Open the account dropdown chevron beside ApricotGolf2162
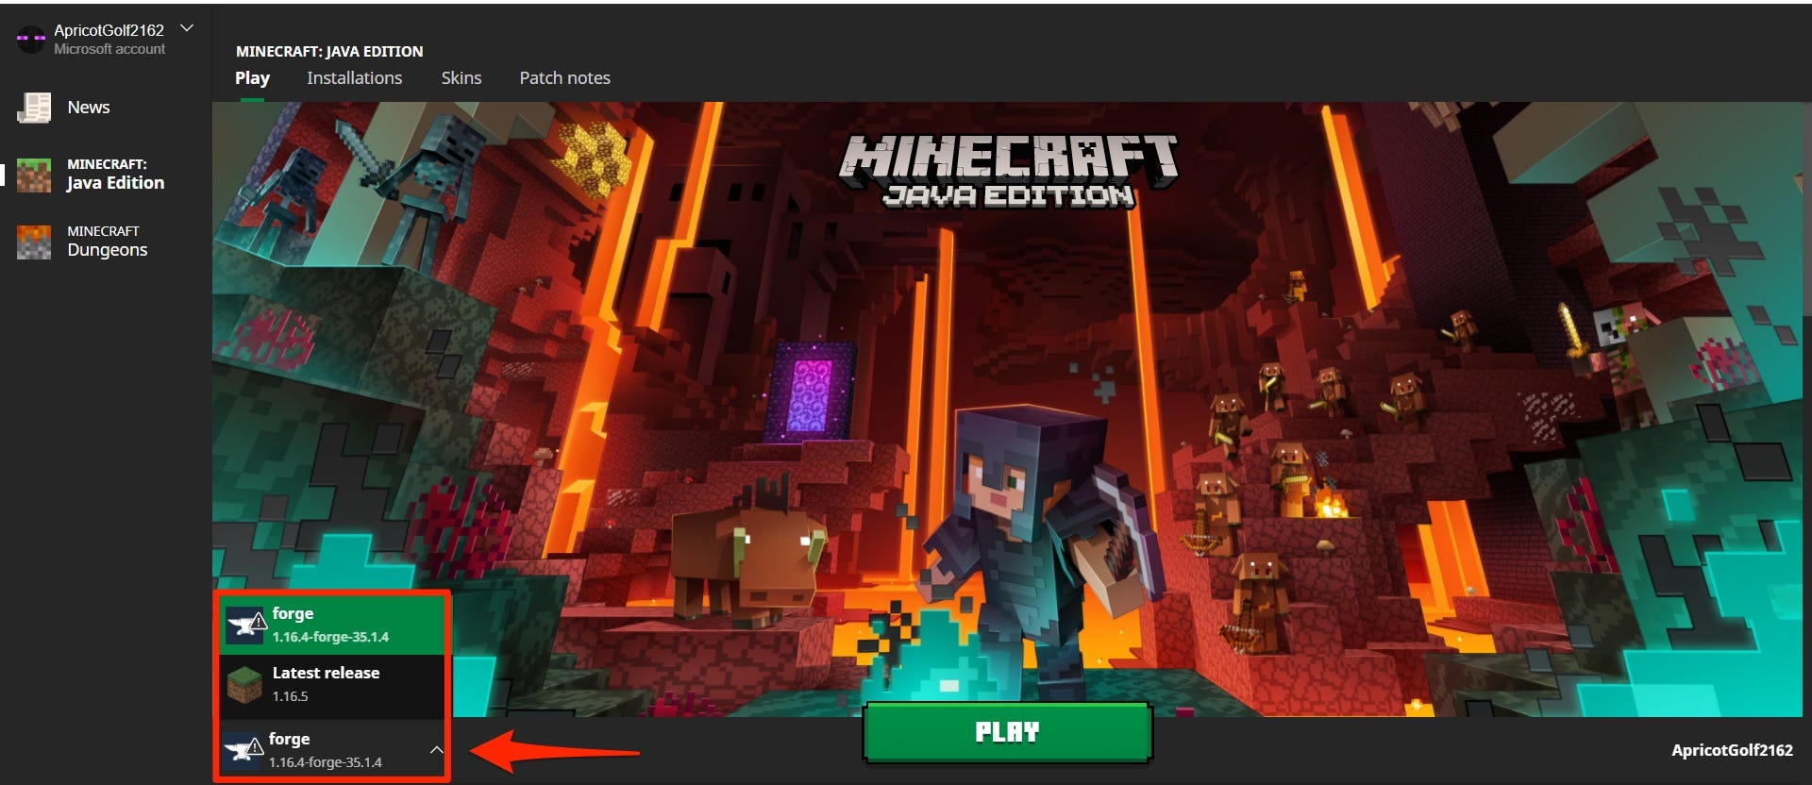This screenshot has height=785, width=1812. coord(187,28)
